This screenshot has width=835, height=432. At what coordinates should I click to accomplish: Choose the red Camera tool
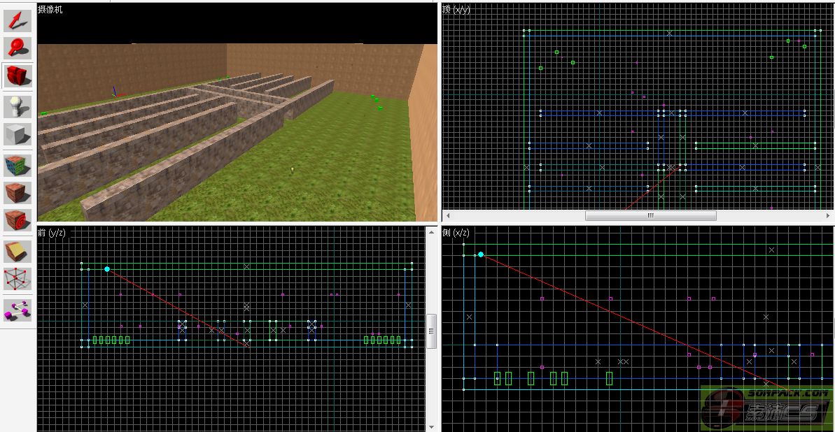[18, 75]
